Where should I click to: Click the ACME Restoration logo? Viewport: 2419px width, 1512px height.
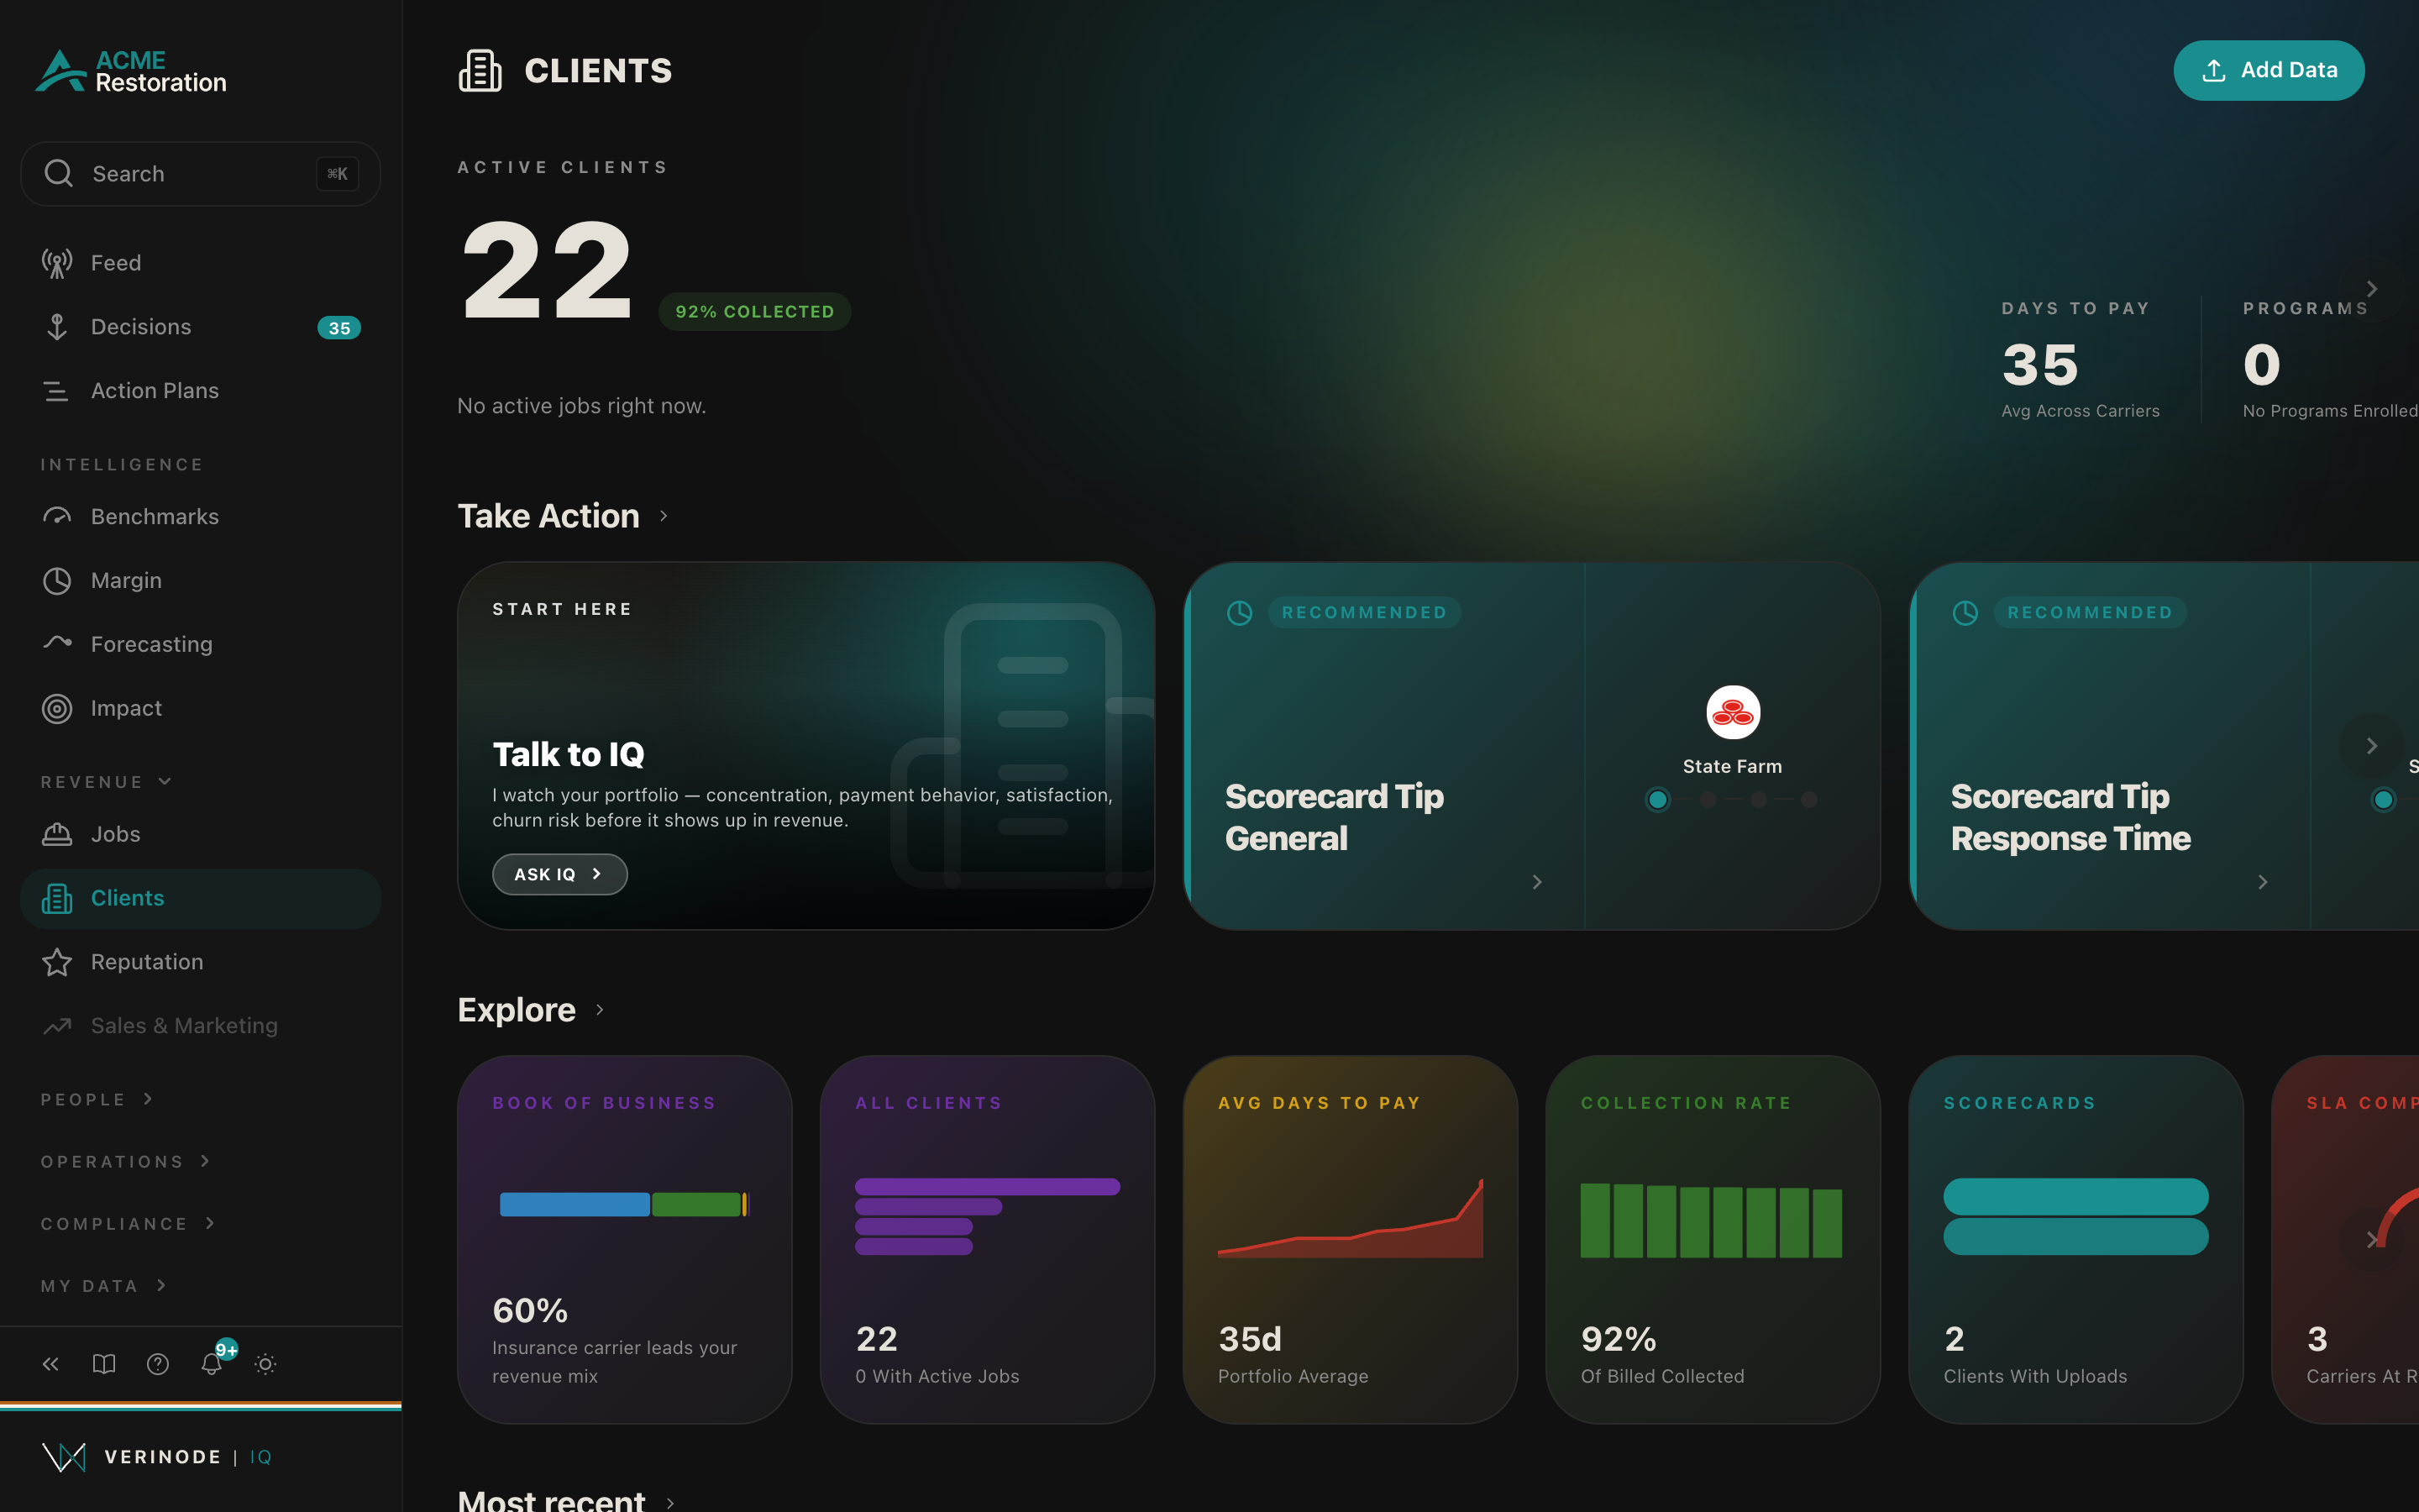pyautogui.click(x=131, y=71)
